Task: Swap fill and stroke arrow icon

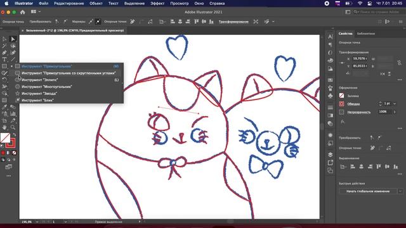Action: point(14,134)
